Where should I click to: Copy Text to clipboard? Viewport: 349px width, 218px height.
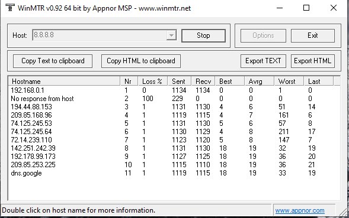click(x=53, y=61)
